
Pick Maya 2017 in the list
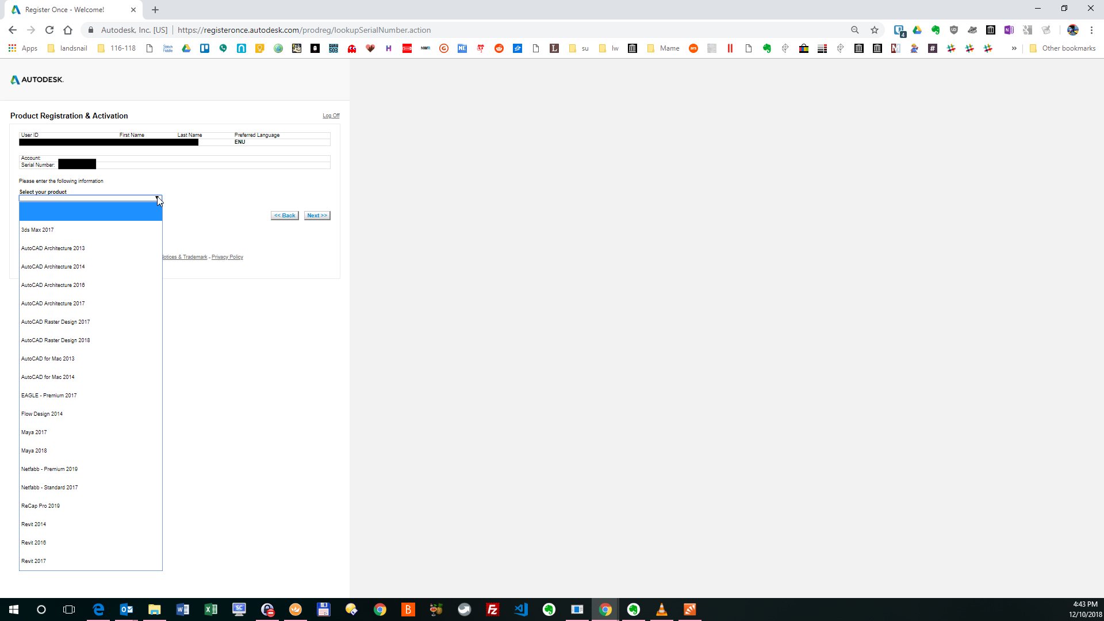pyautogui.click(x=91, y=432)
